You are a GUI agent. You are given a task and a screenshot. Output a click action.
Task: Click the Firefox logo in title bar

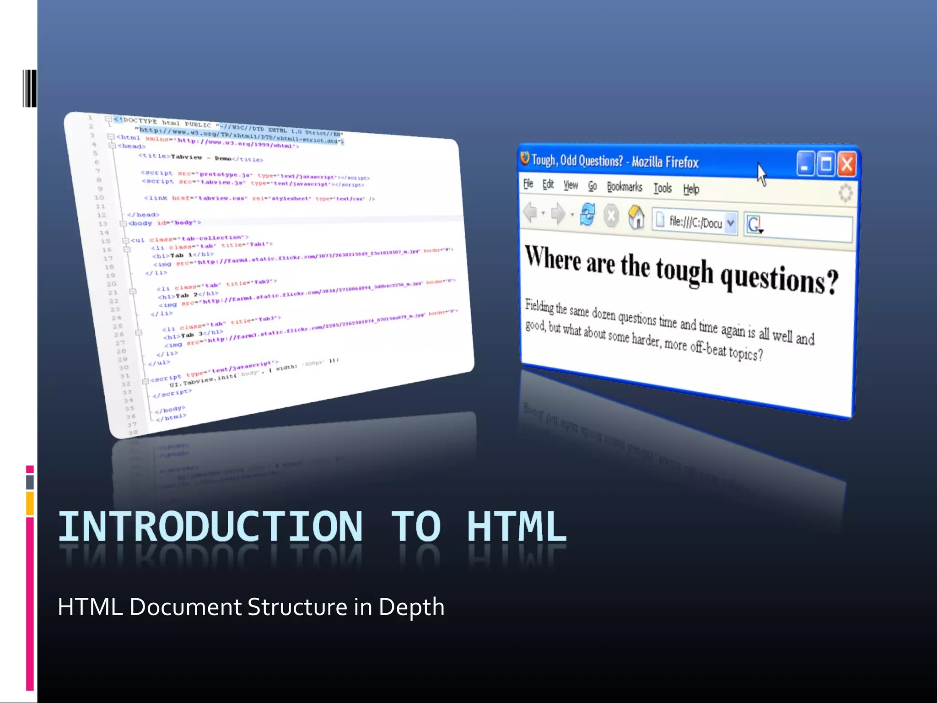(525, 158)
